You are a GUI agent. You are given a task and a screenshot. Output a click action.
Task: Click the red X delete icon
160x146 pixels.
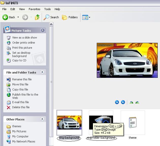click(9, 107)
